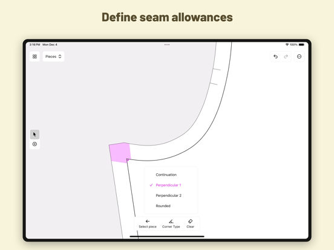Image resolution: width=334 pixels, height=250 pixels.
Task: Open the Corner Type options
Action: pos(171,223)
